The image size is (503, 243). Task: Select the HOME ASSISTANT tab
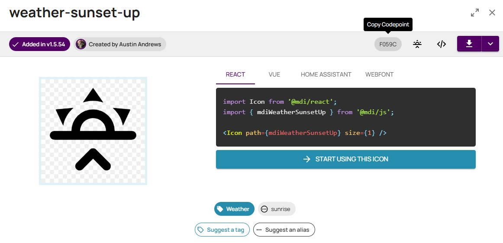326,75
